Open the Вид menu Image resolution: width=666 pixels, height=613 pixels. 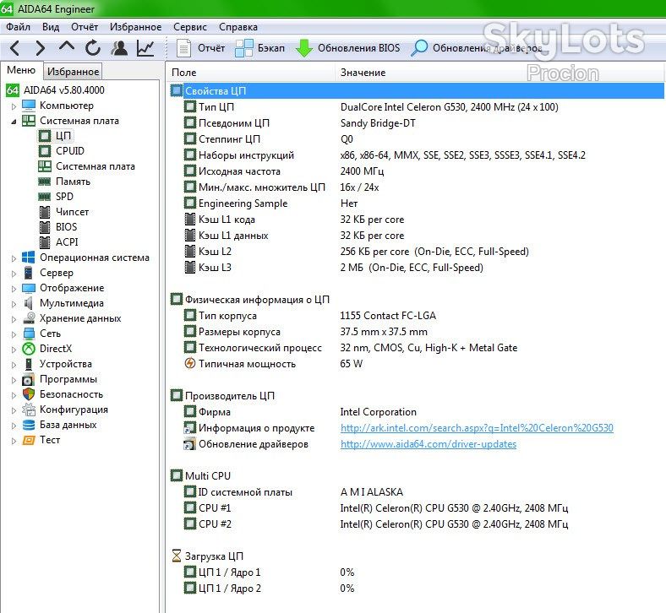(51, 27)
